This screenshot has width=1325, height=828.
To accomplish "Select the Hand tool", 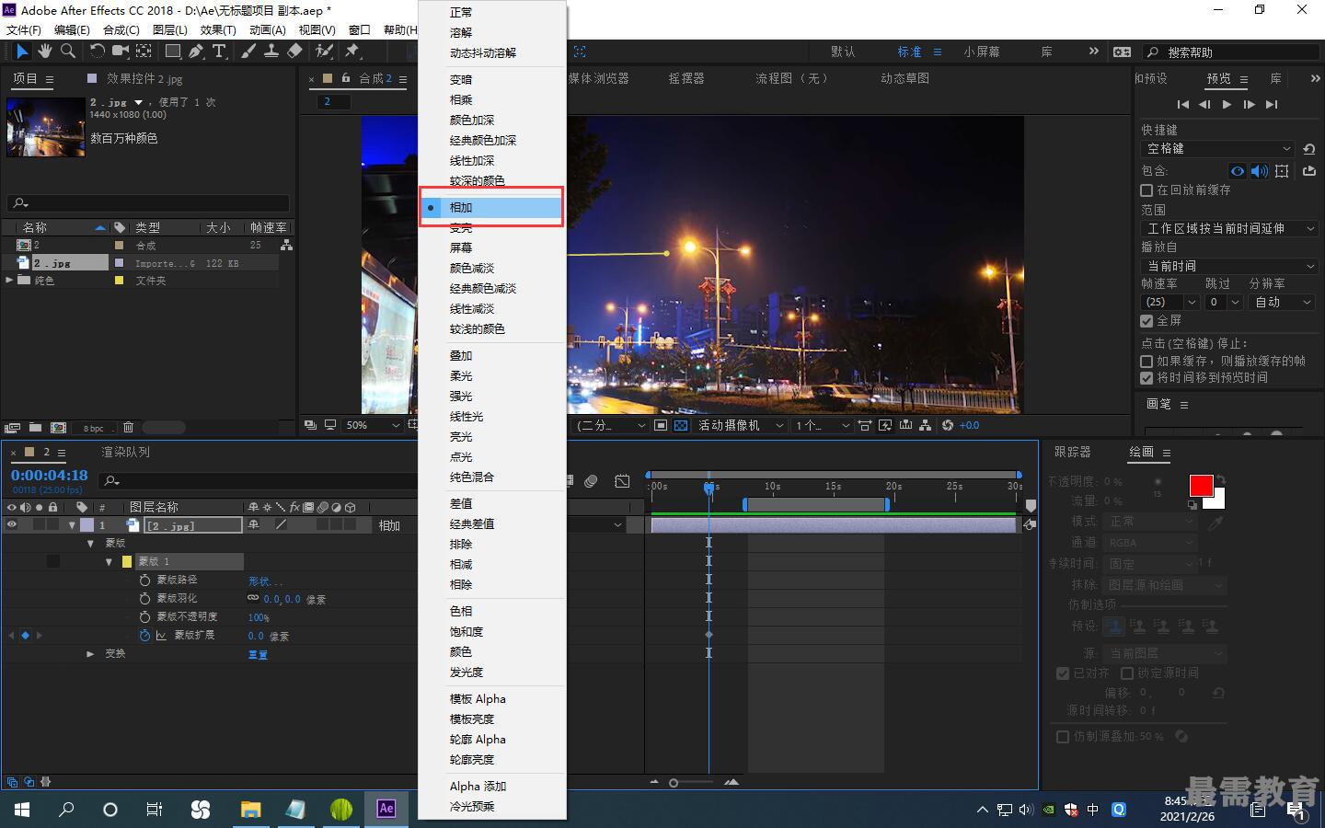I will click(44, 52).
